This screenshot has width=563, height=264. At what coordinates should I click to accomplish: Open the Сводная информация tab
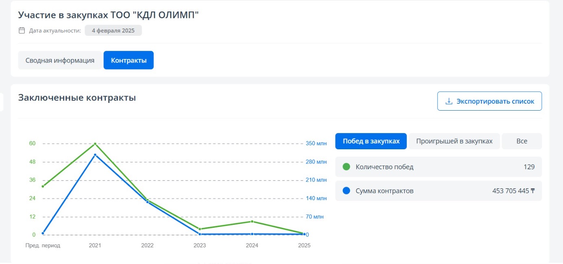pos(60,60)
